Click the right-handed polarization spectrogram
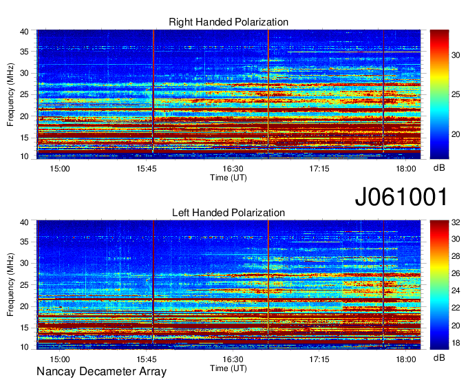The height and width of the screenshot is (380, 468). coord(228,94)
